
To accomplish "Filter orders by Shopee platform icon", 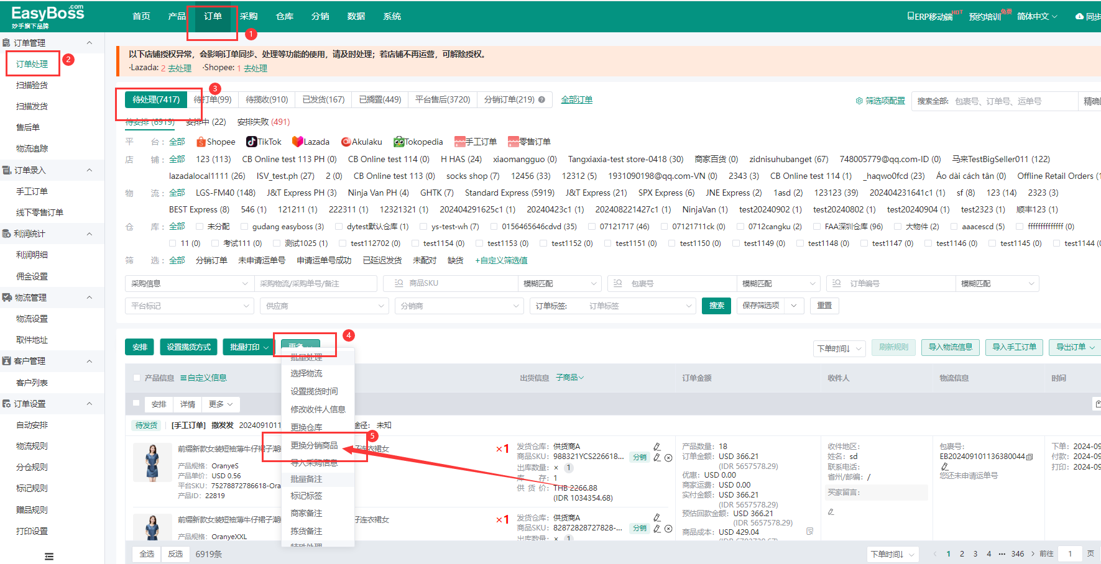I will coord(201,142).
